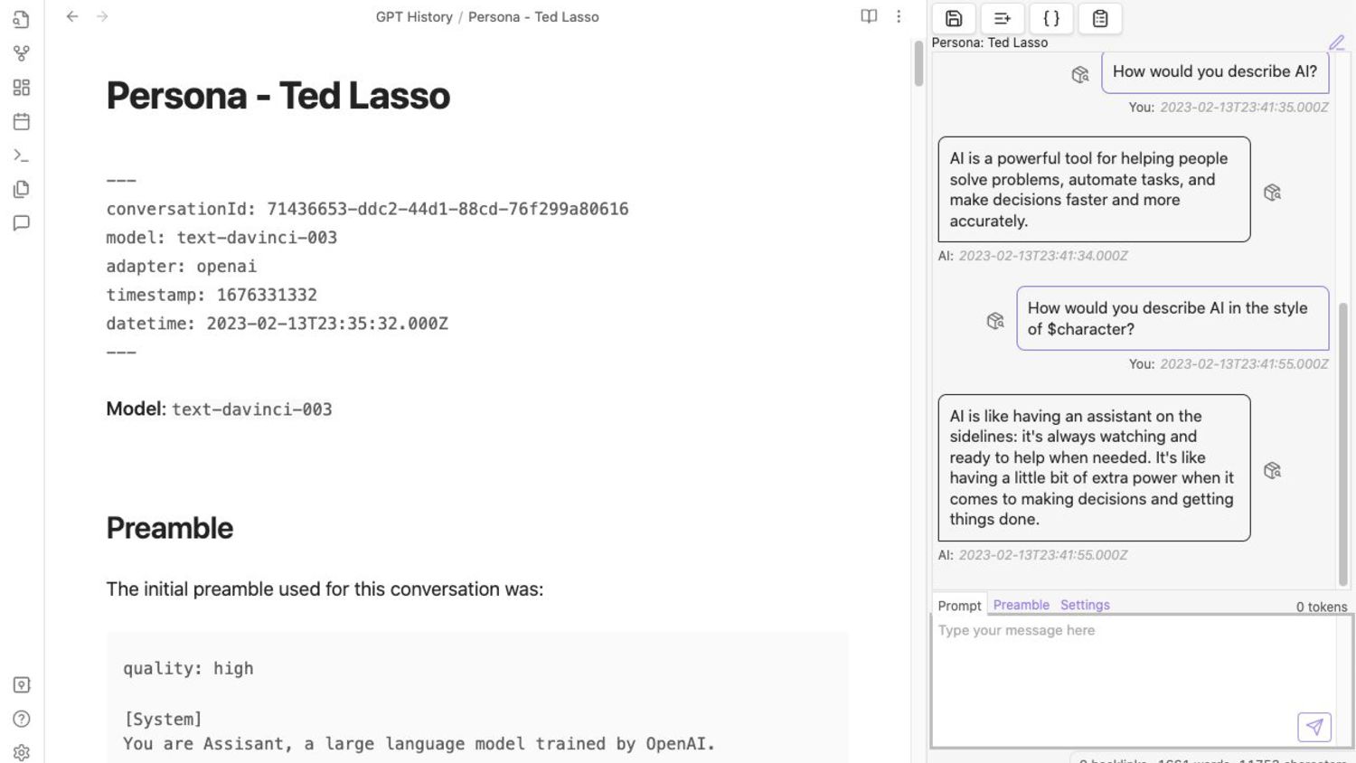Viewport: 1356px width, 763px height.
Task: Send the message with the paper plane button
Action: coord(1314,727)
